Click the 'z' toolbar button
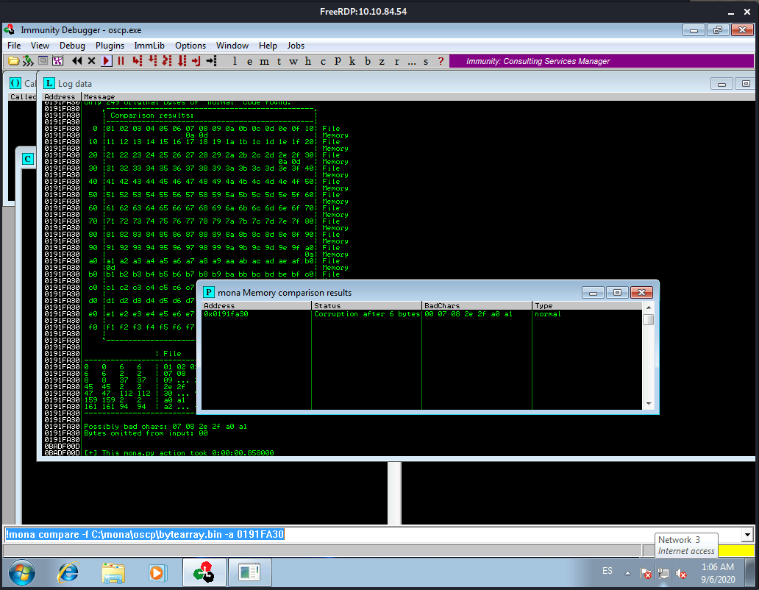 382,61
